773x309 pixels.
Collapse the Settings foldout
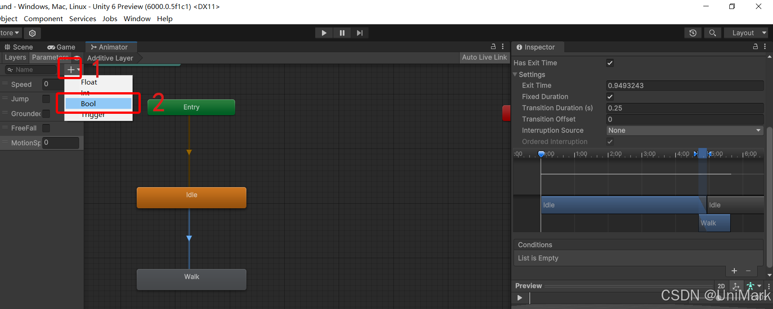[515, 74]
